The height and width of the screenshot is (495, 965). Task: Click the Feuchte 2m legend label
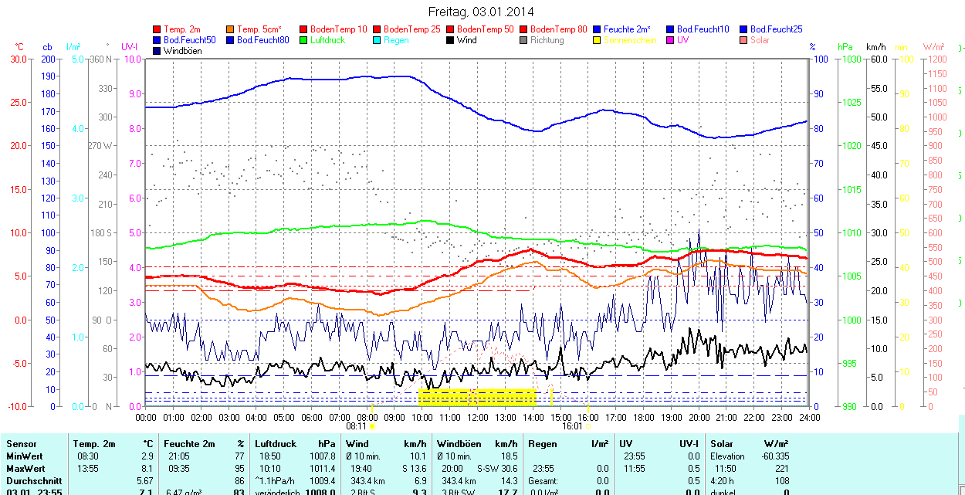point(627,29)
